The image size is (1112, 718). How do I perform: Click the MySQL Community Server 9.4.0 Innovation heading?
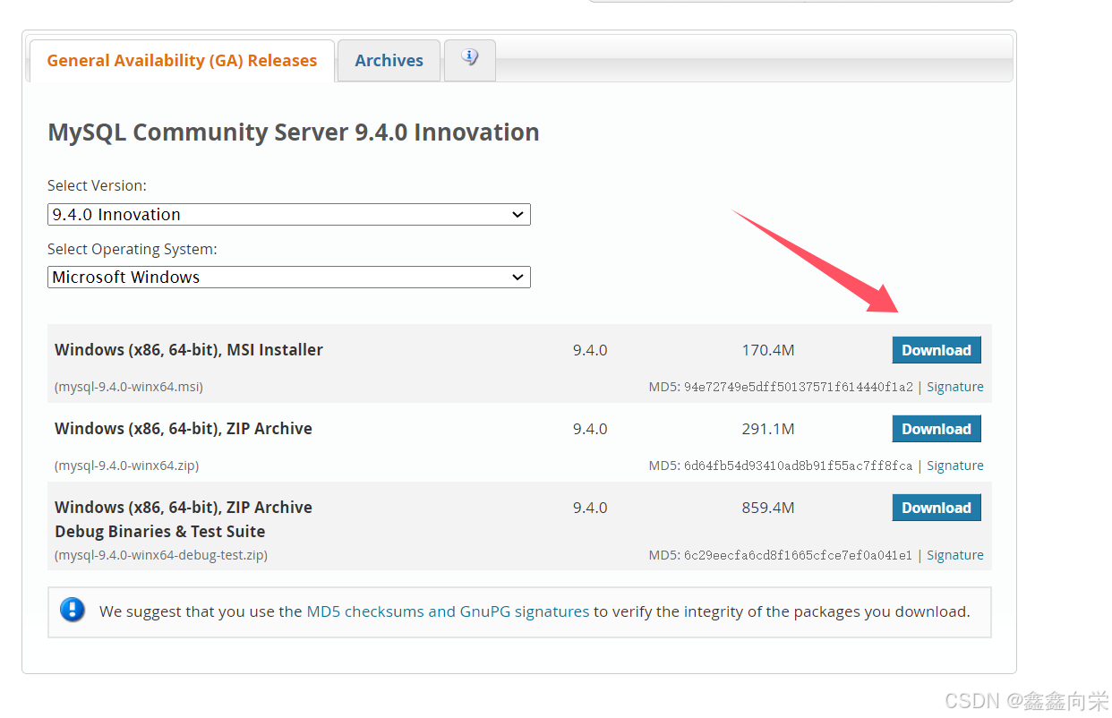(294, 132)
